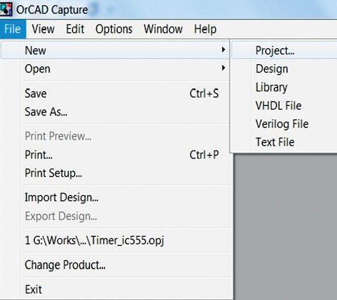Open the Edit menu
The width and height of the screenshot is (337, 300).
pyautogui.click(x=75, y=29)
